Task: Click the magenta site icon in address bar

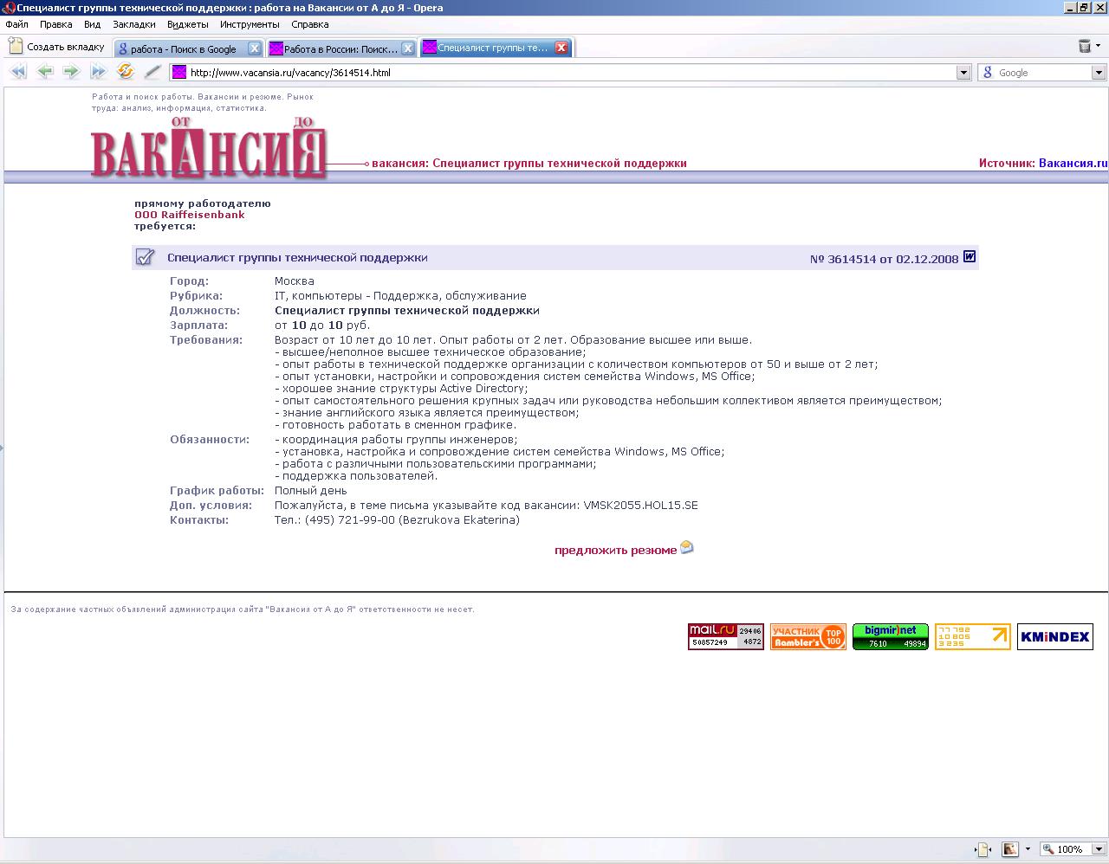Action: point(178,73)
